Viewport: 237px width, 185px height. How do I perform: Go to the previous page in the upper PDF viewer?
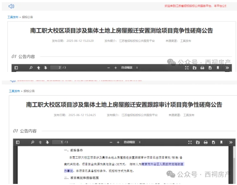pyautogui.click(x=39, y=68)
